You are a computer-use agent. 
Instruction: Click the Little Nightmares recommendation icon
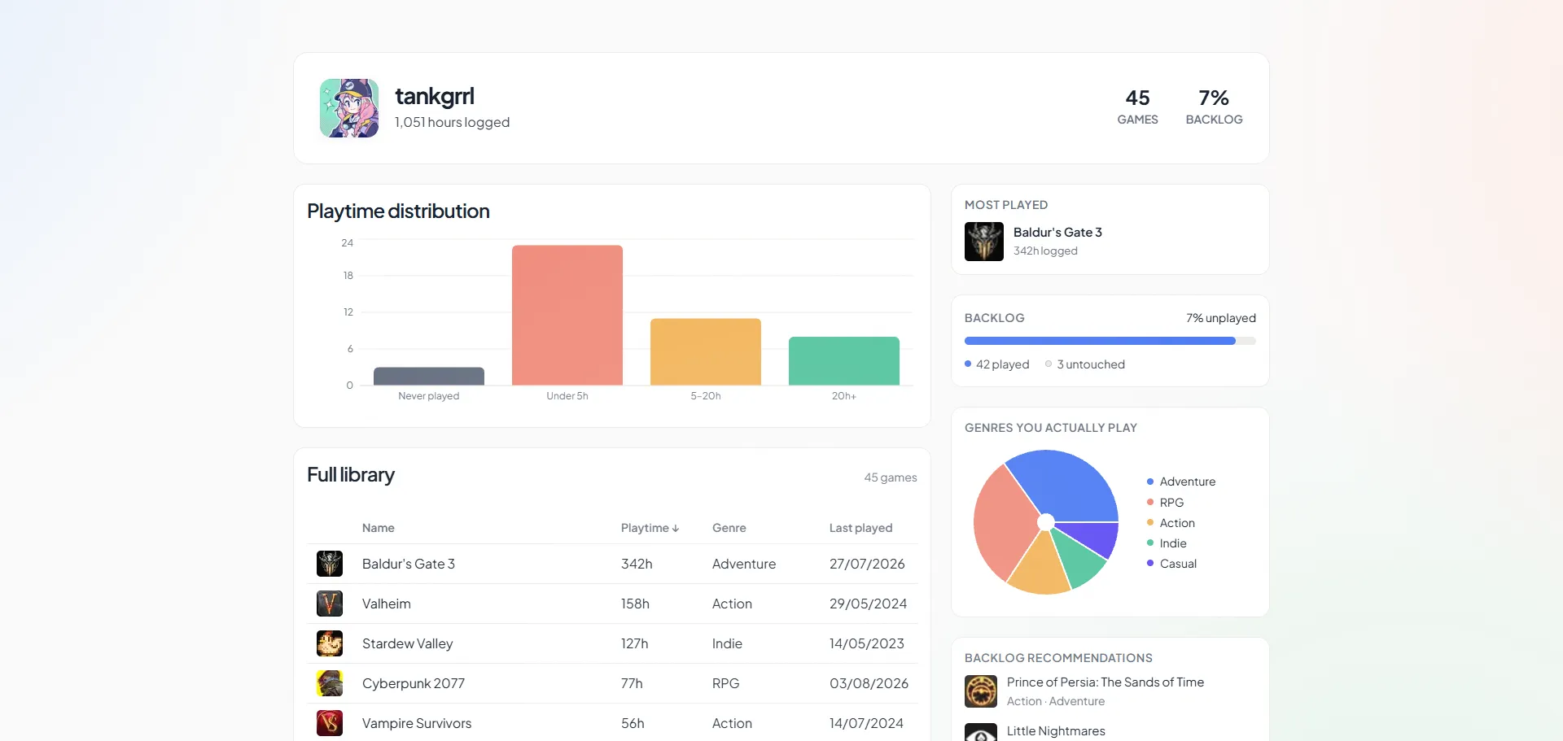981,733
